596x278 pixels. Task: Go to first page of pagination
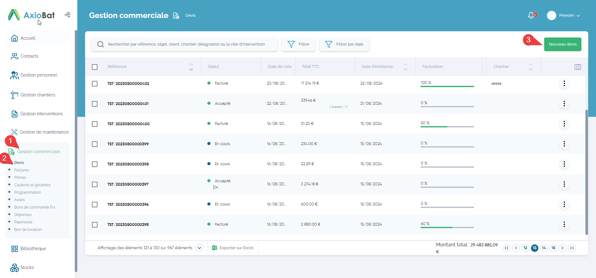[507, 248]
